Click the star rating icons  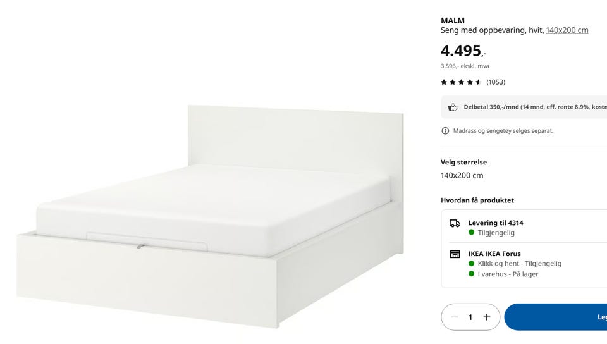(461, 82)
